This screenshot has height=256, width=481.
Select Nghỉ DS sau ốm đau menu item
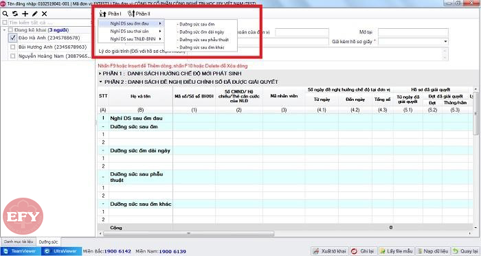point(131,23)
